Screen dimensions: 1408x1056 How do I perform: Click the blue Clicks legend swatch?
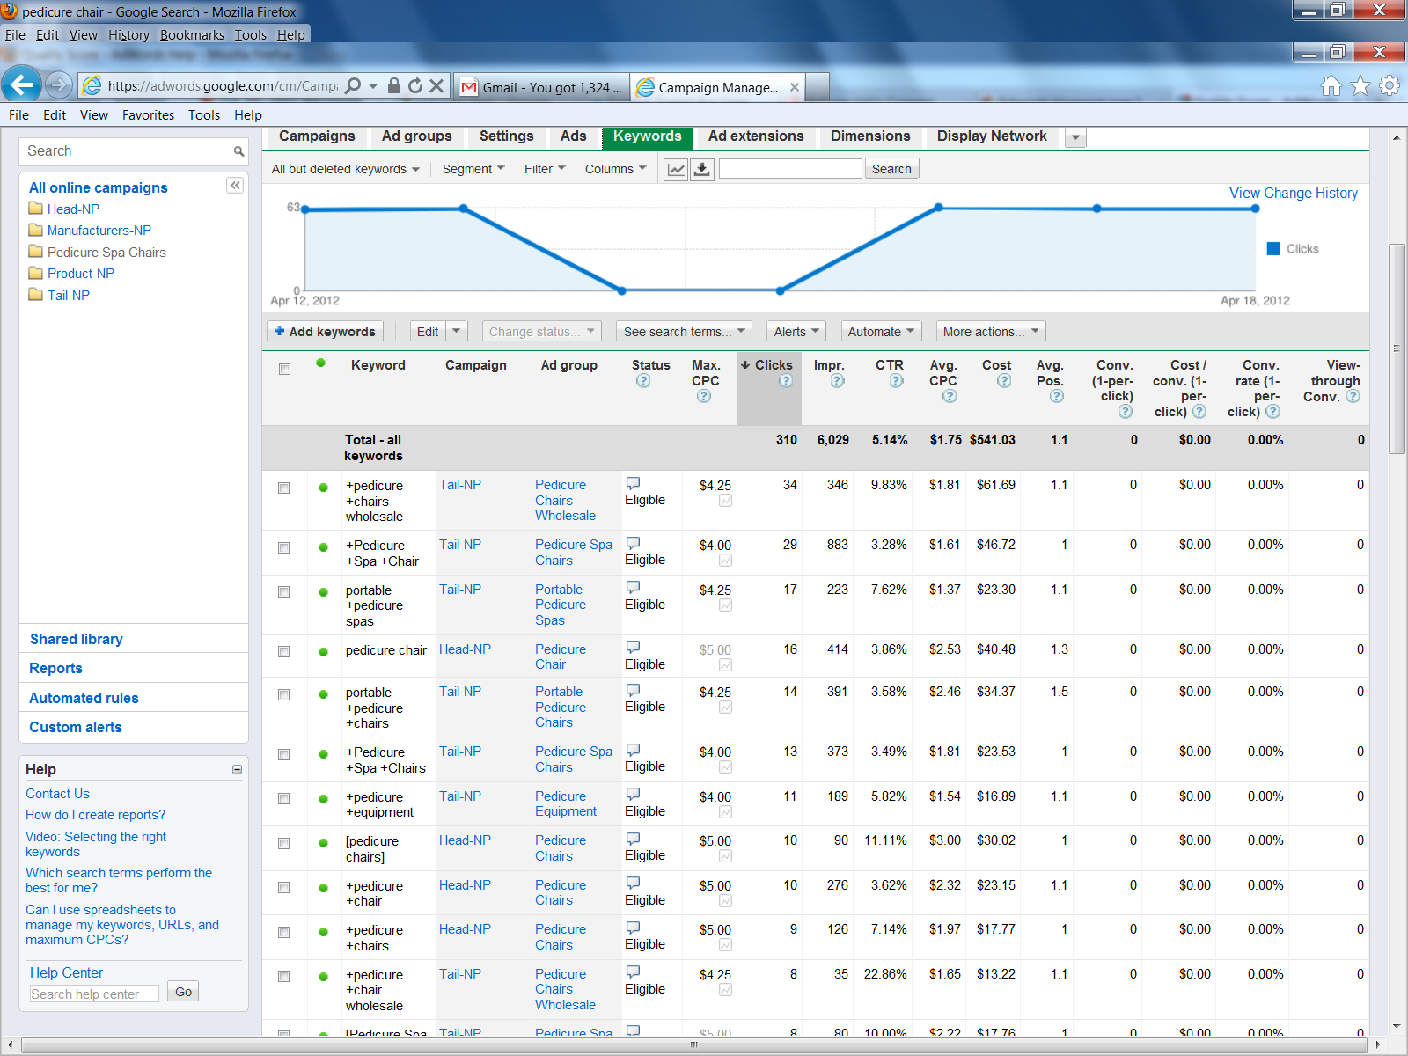tap(1273, 249)
